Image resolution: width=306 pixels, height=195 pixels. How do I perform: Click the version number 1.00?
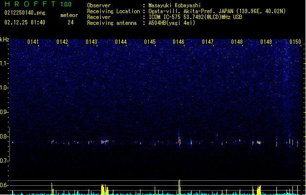(66, 4)
